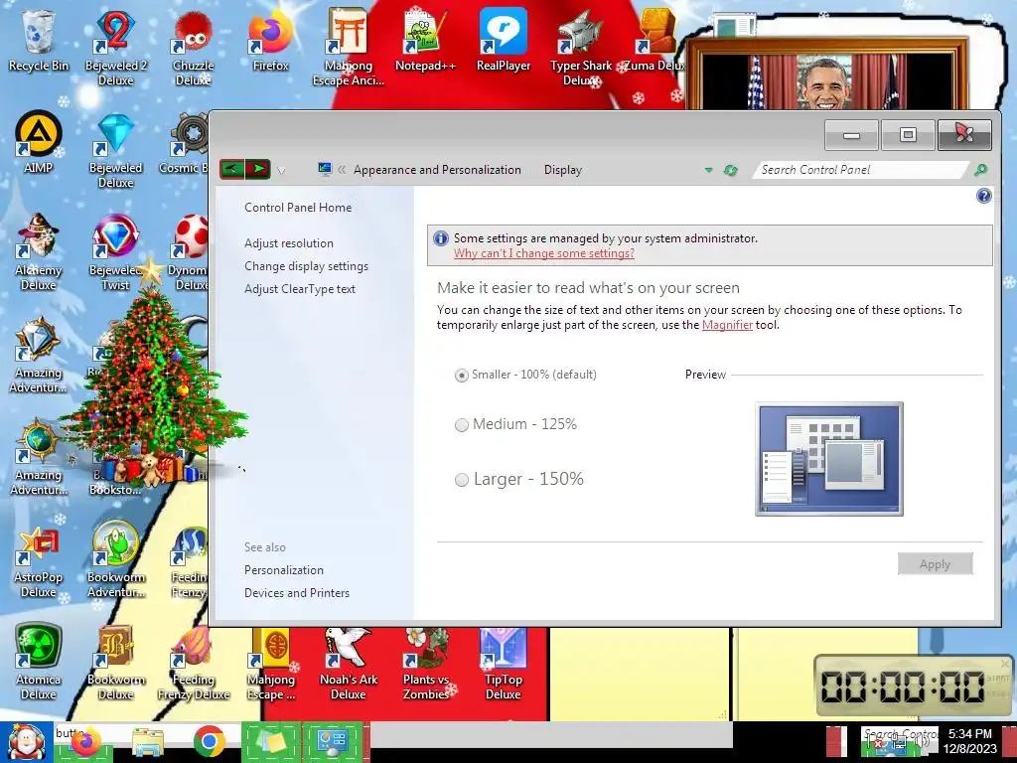The image size is (1017, 763).
Task: Open Change display settings link
Action: pos(306,266)
